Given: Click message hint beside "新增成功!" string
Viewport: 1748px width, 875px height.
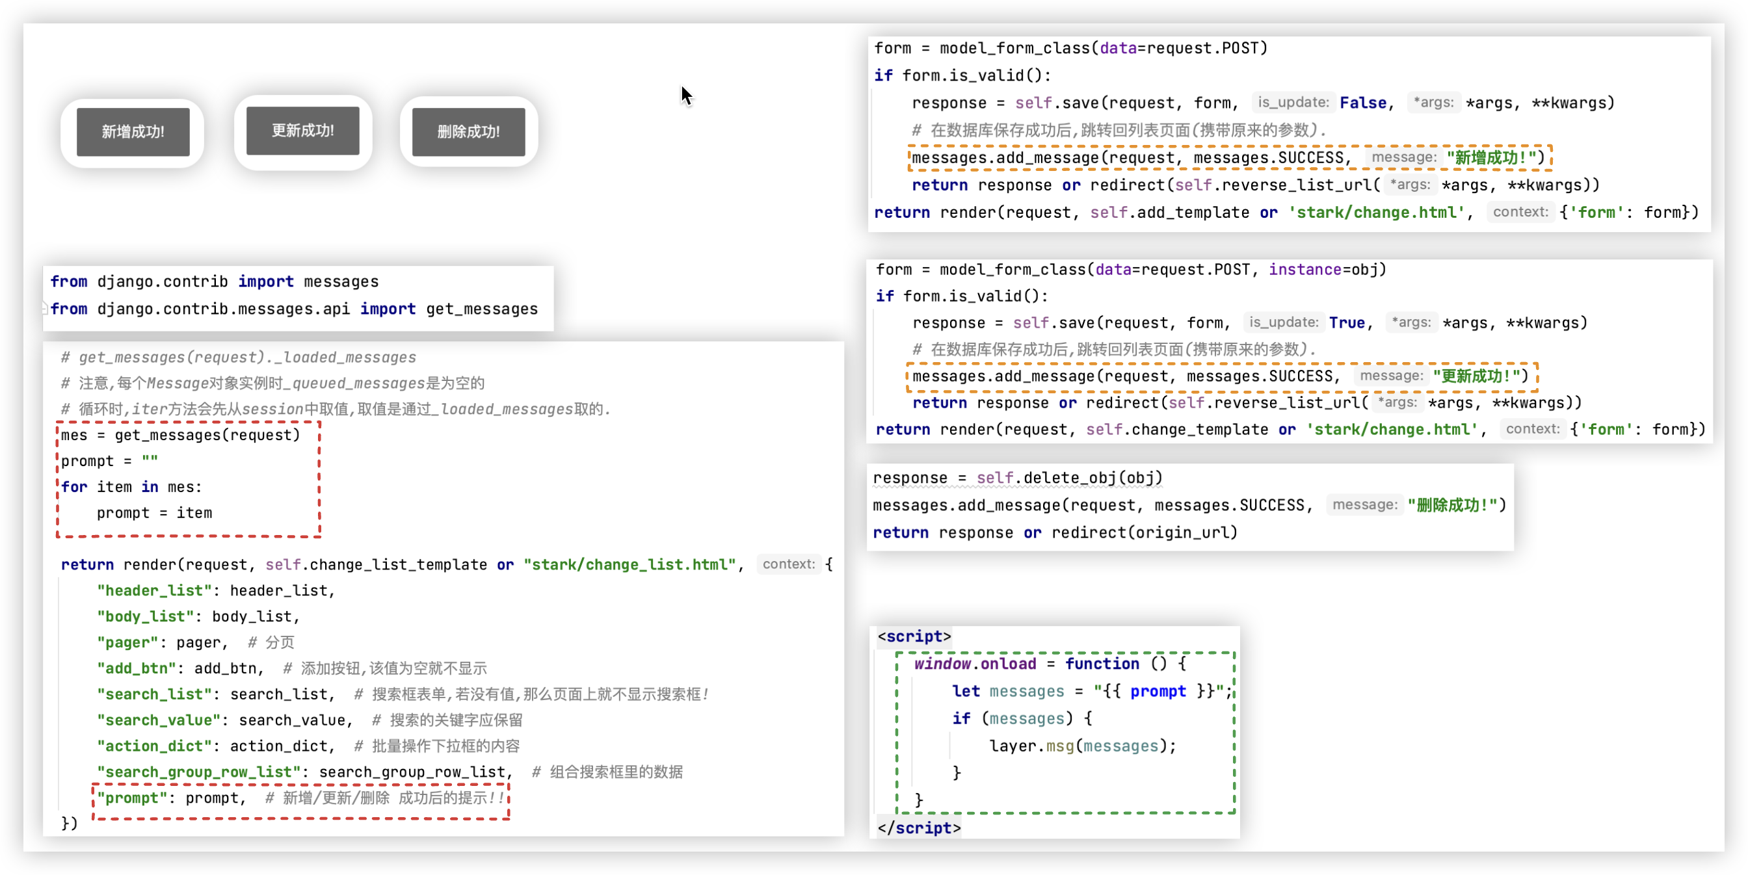Looking at the screenshot, I should click(x=1403, y=157).
